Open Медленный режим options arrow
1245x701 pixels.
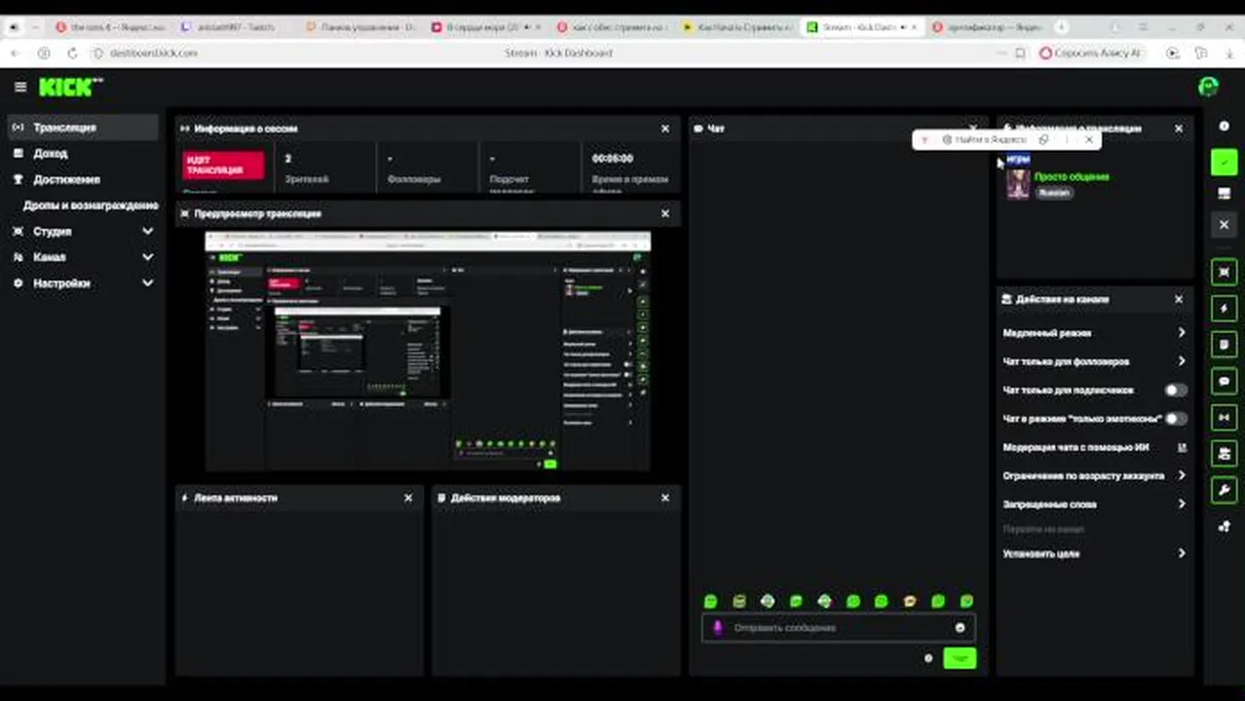[1182, 333]
